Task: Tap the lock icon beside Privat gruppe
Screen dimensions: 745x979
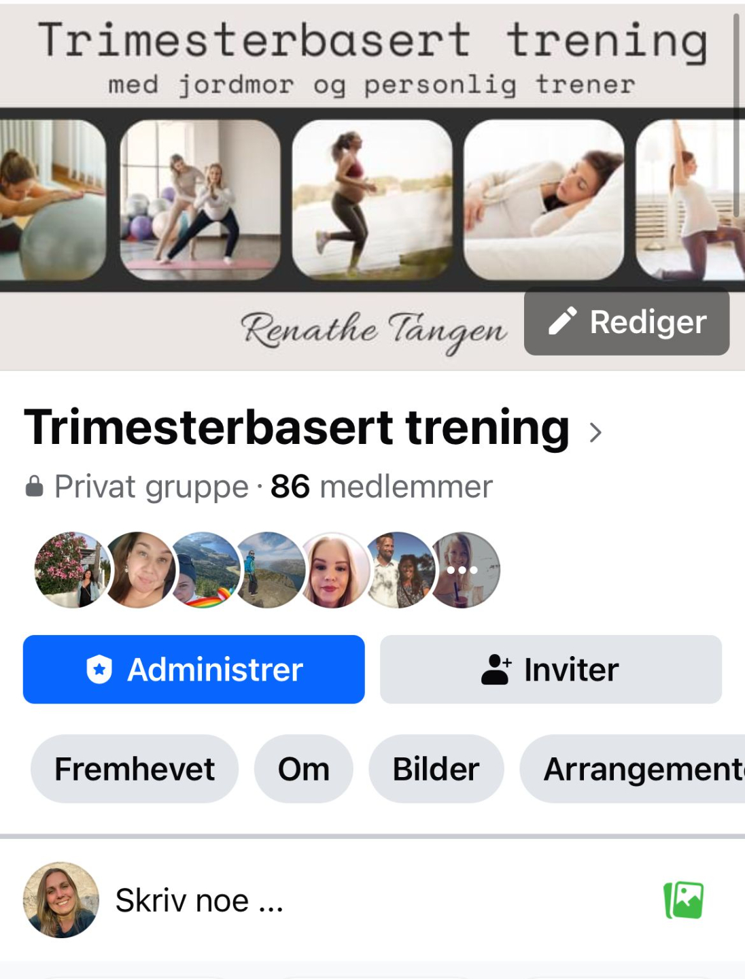Action: click(35, 487)
